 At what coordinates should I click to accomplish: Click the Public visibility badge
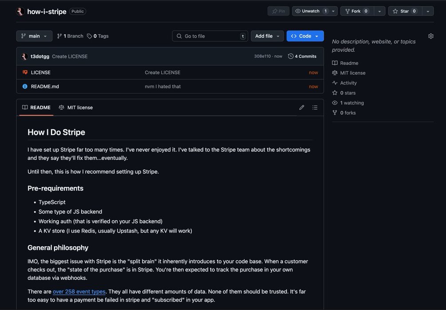coord(77,12)
